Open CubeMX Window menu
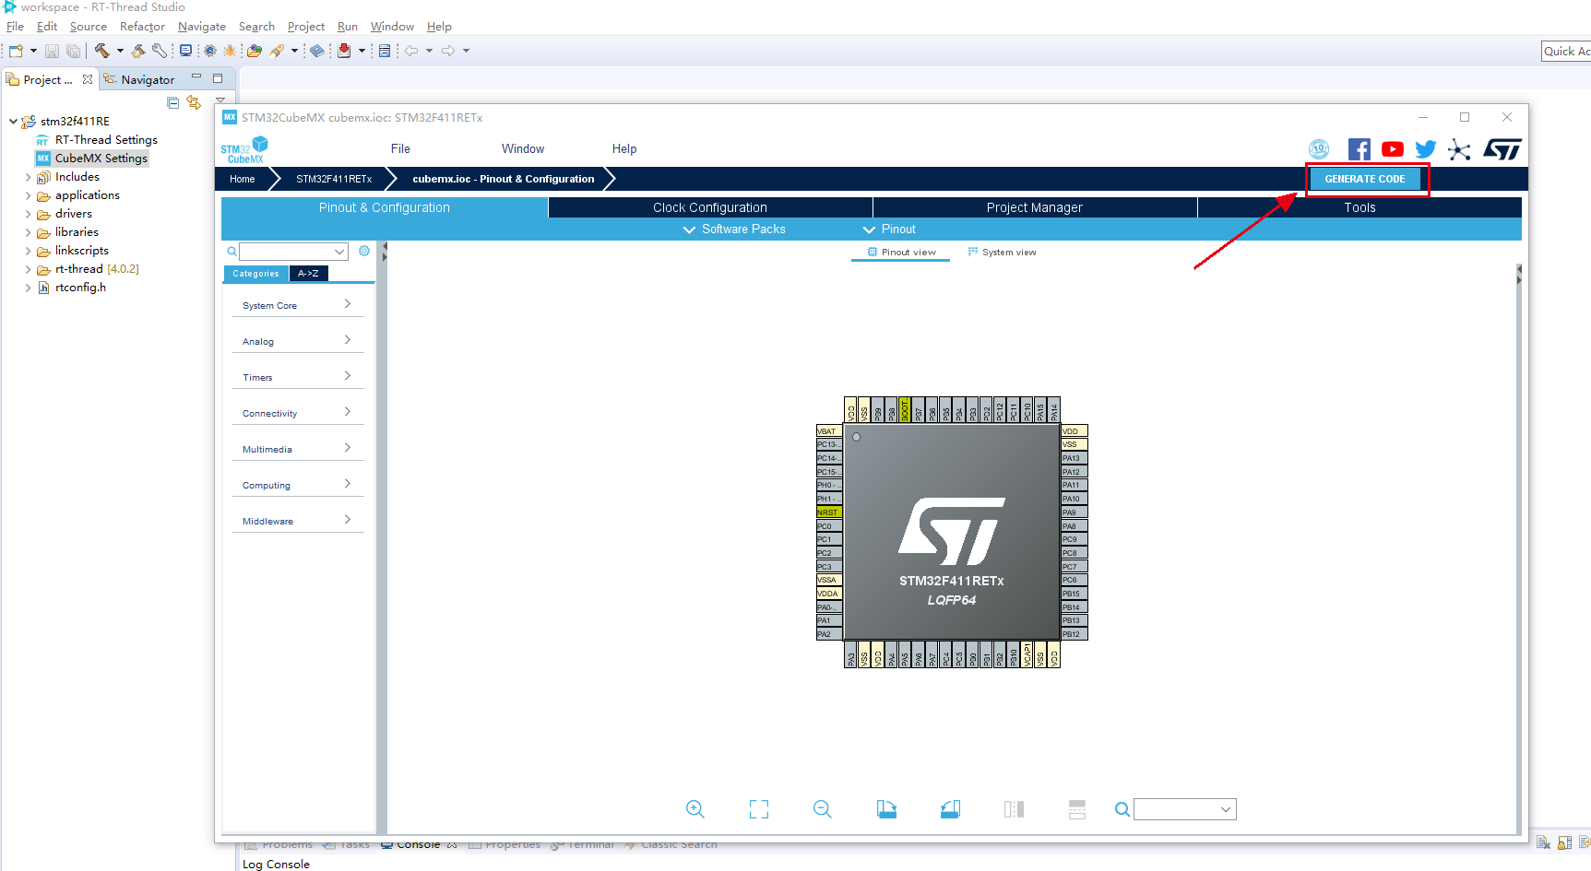Image resolution: width=1591 pixels, height=871 pixels. [x=523, y=148]
